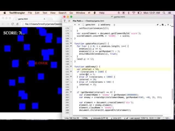
Task: Click the lock icon in status bar
Action: (x=127, y=118)
